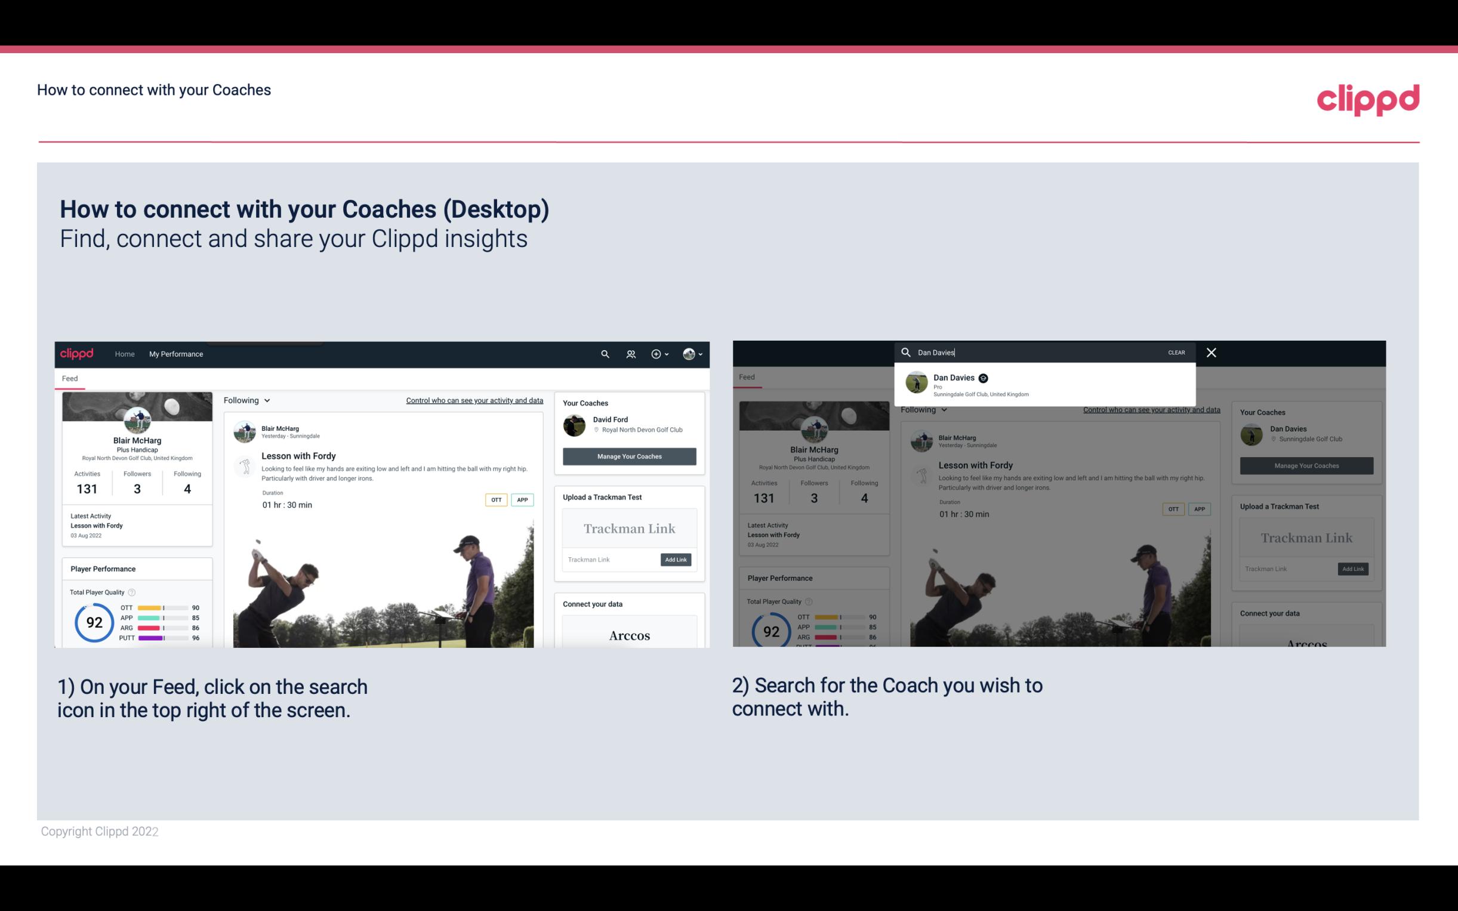The height and width of the screenshot is (911, 1458).
Task: Toggle the OTT performance metric bar
Action: click(x=161, y=609)
